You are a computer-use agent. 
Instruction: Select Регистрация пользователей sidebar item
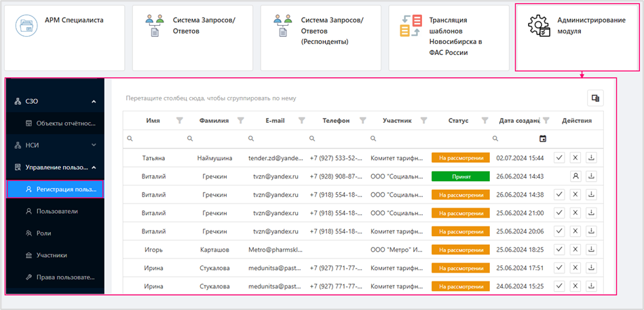[x=56, y=189]
